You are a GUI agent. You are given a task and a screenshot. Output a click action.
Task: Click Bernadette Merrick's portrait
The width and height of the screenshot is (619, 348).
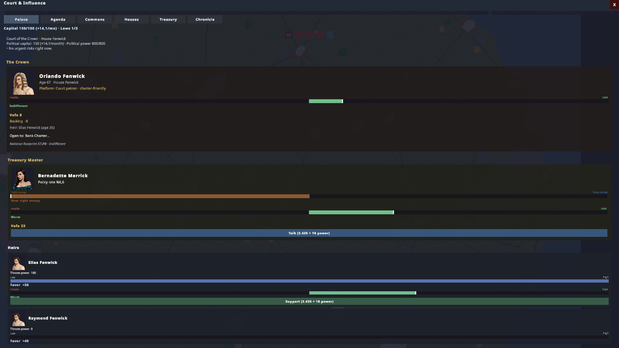pyautogui.click(x=22, y=179)
